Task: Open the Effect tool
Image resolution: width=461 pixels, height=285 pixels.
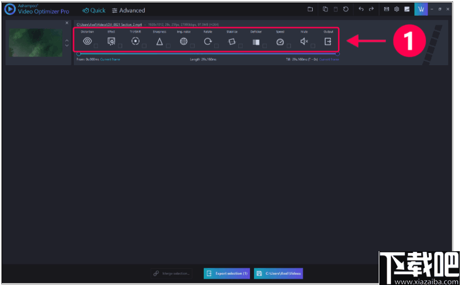Action: (111, 42)
